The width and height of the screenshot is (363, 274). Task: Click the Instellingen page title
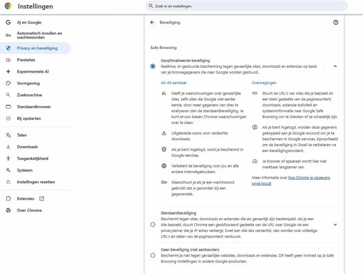coord(36,6)
